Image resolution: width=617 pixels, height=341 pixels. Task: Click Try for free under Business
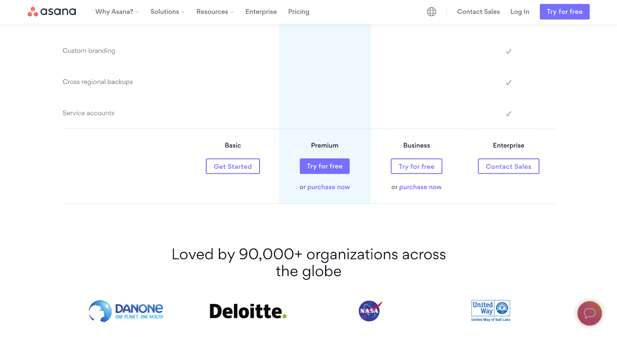pos(416,166)
